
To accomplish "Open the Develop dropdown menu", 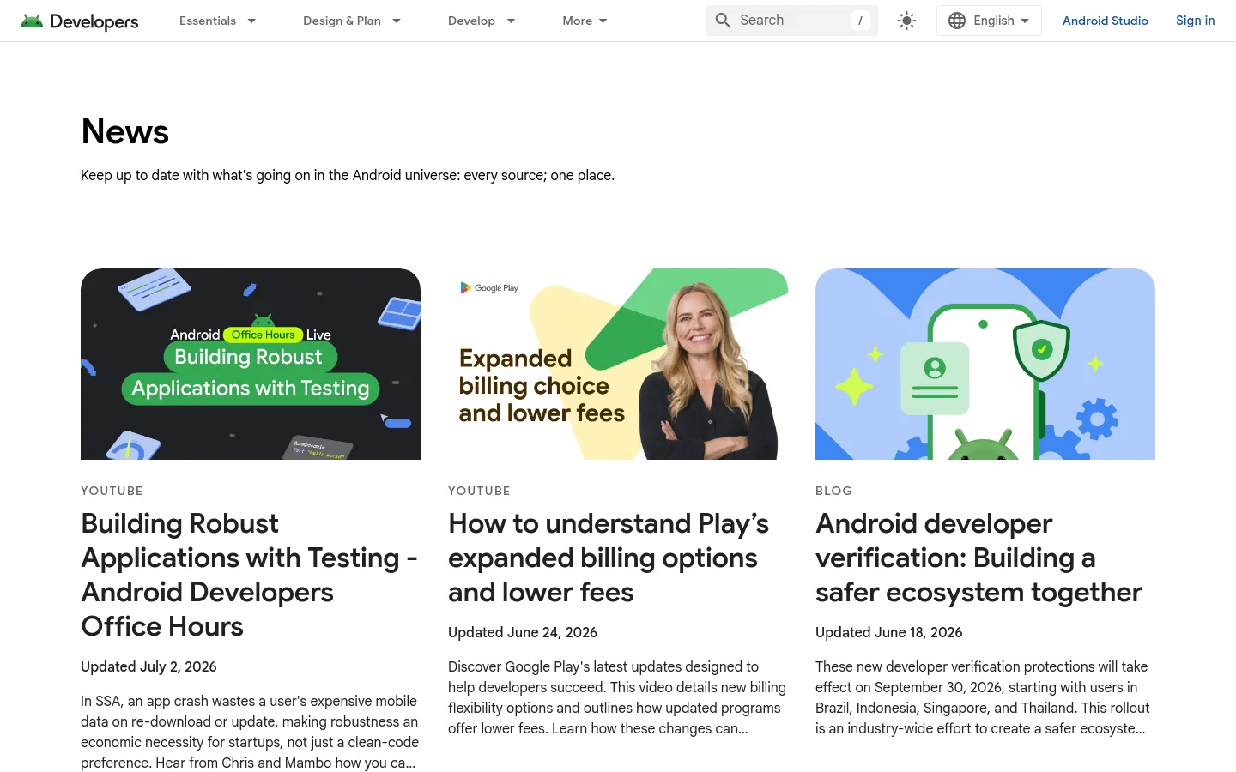I will click(x=482, y=21).
